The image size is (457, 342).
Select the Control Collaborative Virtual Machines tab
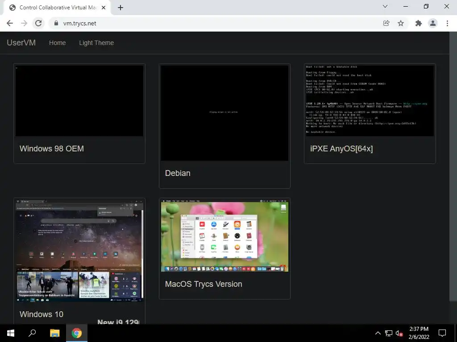tap(58, 8)
